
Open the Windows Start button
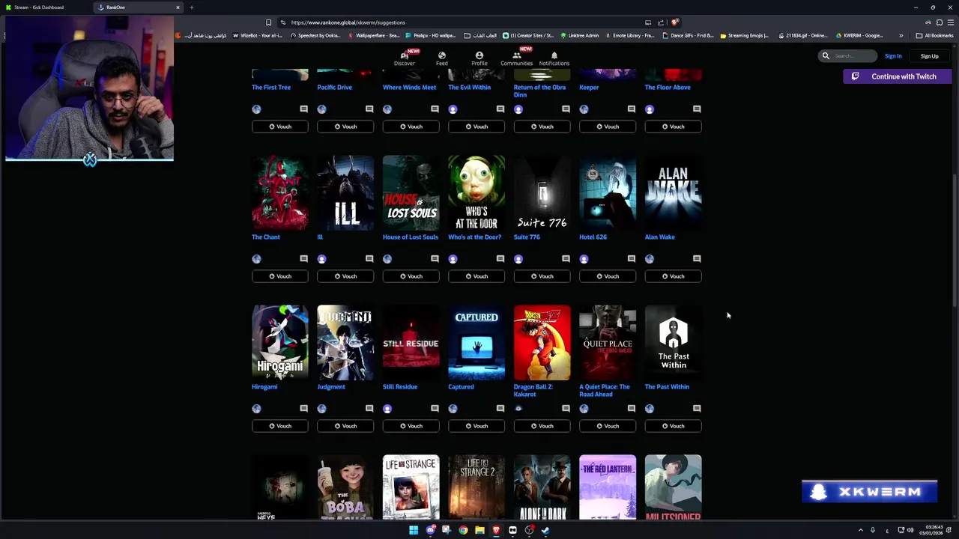413,530
